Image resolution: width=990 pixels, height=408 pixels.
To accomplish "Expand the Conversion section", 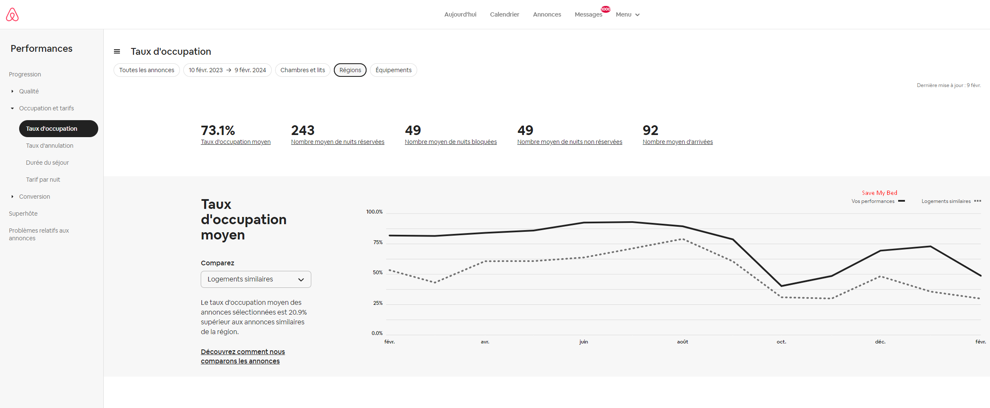I will coord(12,197).
